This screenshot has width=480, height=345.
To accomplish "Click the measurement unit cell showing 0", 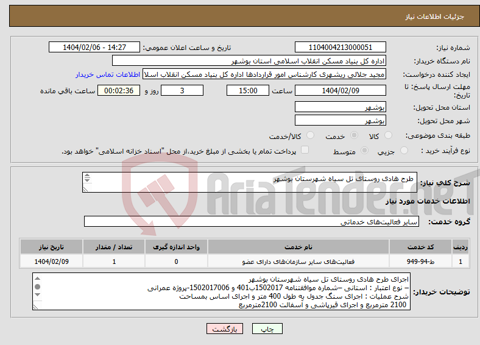I will 176,261.
